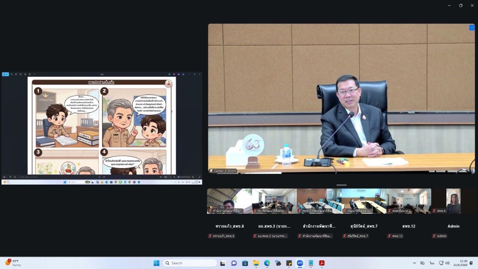The width and height of the screenshot is (478, 269).
Task: Click the gallery divider handle below speaker
Action: (x=341, y=185)
